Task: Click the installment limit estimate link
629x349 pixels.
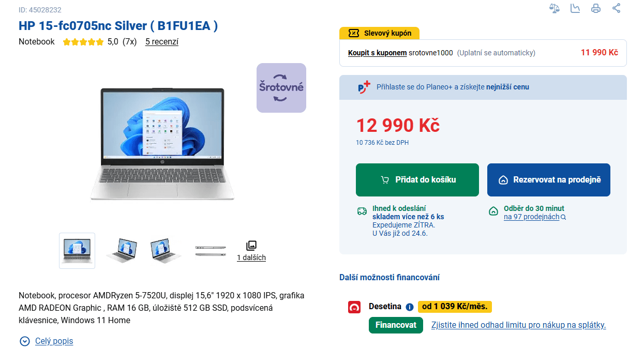Action: click(x=518, y=325)
